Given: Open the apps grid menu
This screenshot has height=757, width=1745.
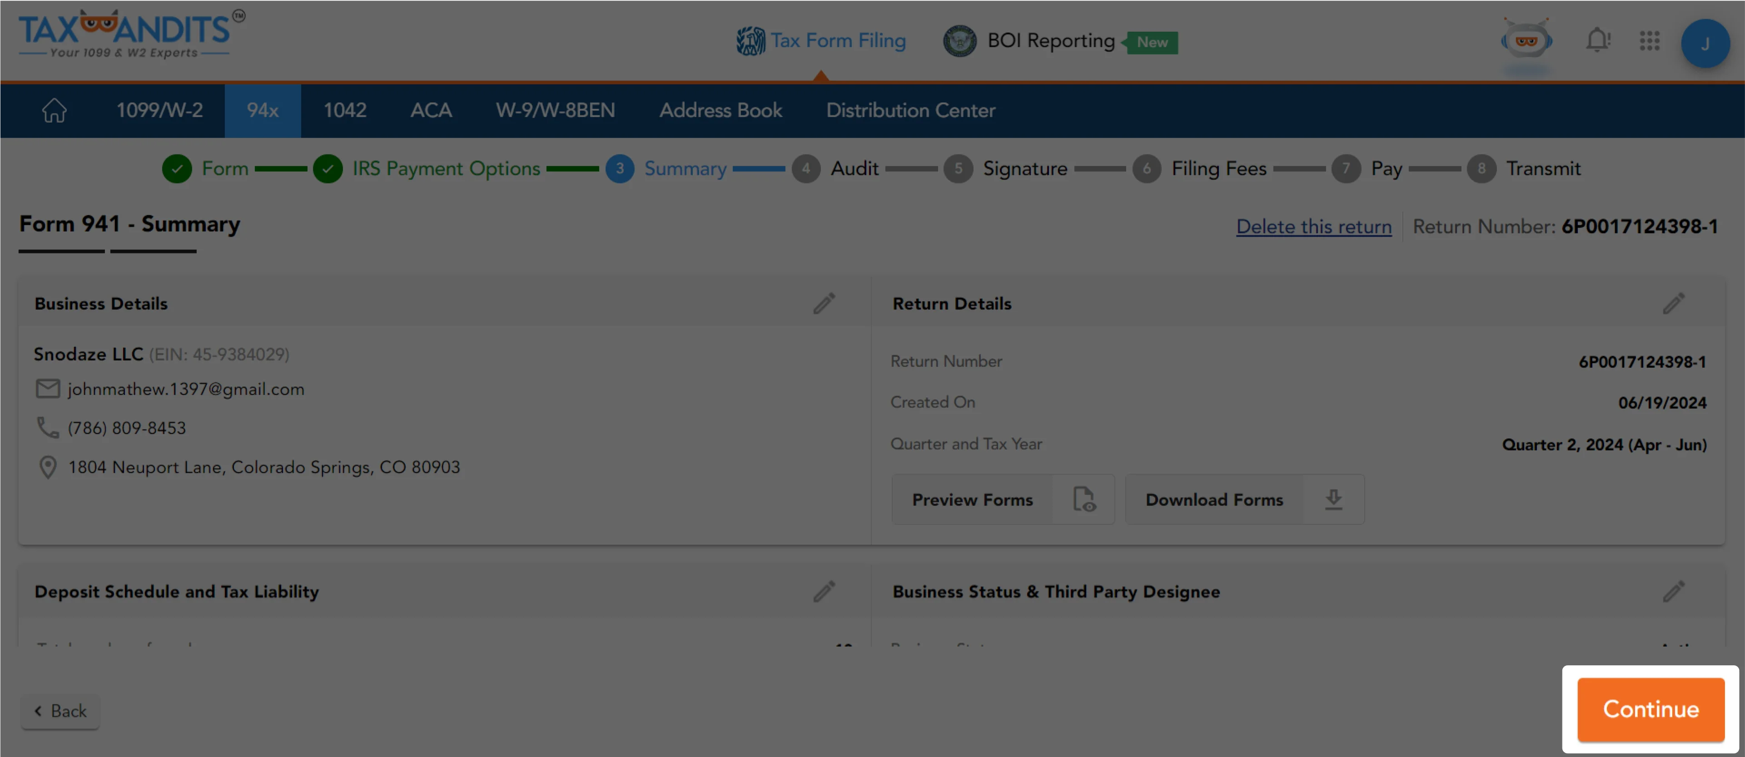Looking at the screenshot, I should coord(1650,41).
